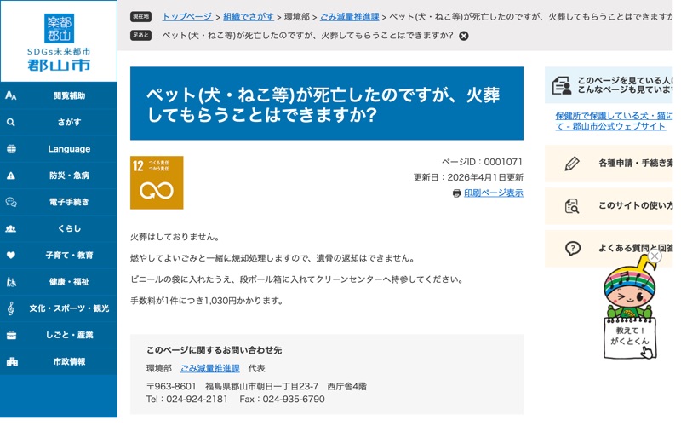Click the Language globe icon
This screenshot has height=426, width=681.
11,149
